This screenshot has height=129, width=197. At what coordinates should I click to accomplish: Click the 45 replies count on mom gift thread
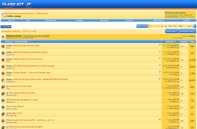point(182,121)
